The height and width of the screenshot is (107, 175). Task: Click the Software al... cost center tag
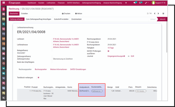tap(97, 91)
